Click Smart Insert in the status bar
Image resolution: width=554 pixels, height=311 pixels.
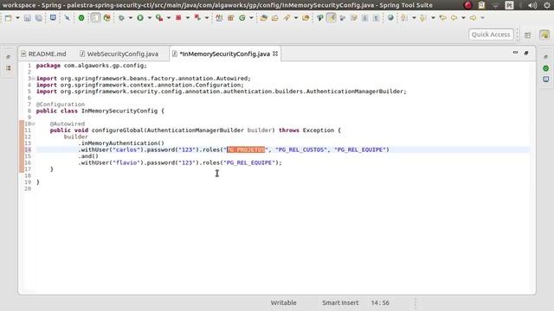coord(340,302)
